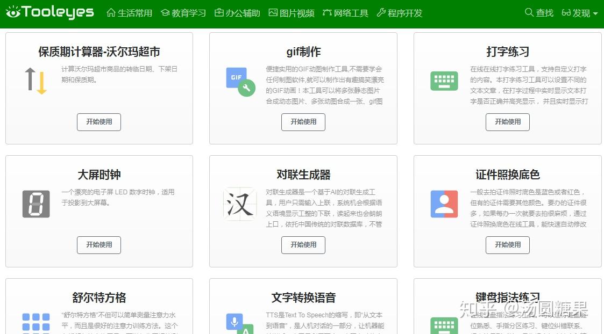Click the ID photo background icon
The height and width of the screenshot is (334, 604).
click(444, 204)
